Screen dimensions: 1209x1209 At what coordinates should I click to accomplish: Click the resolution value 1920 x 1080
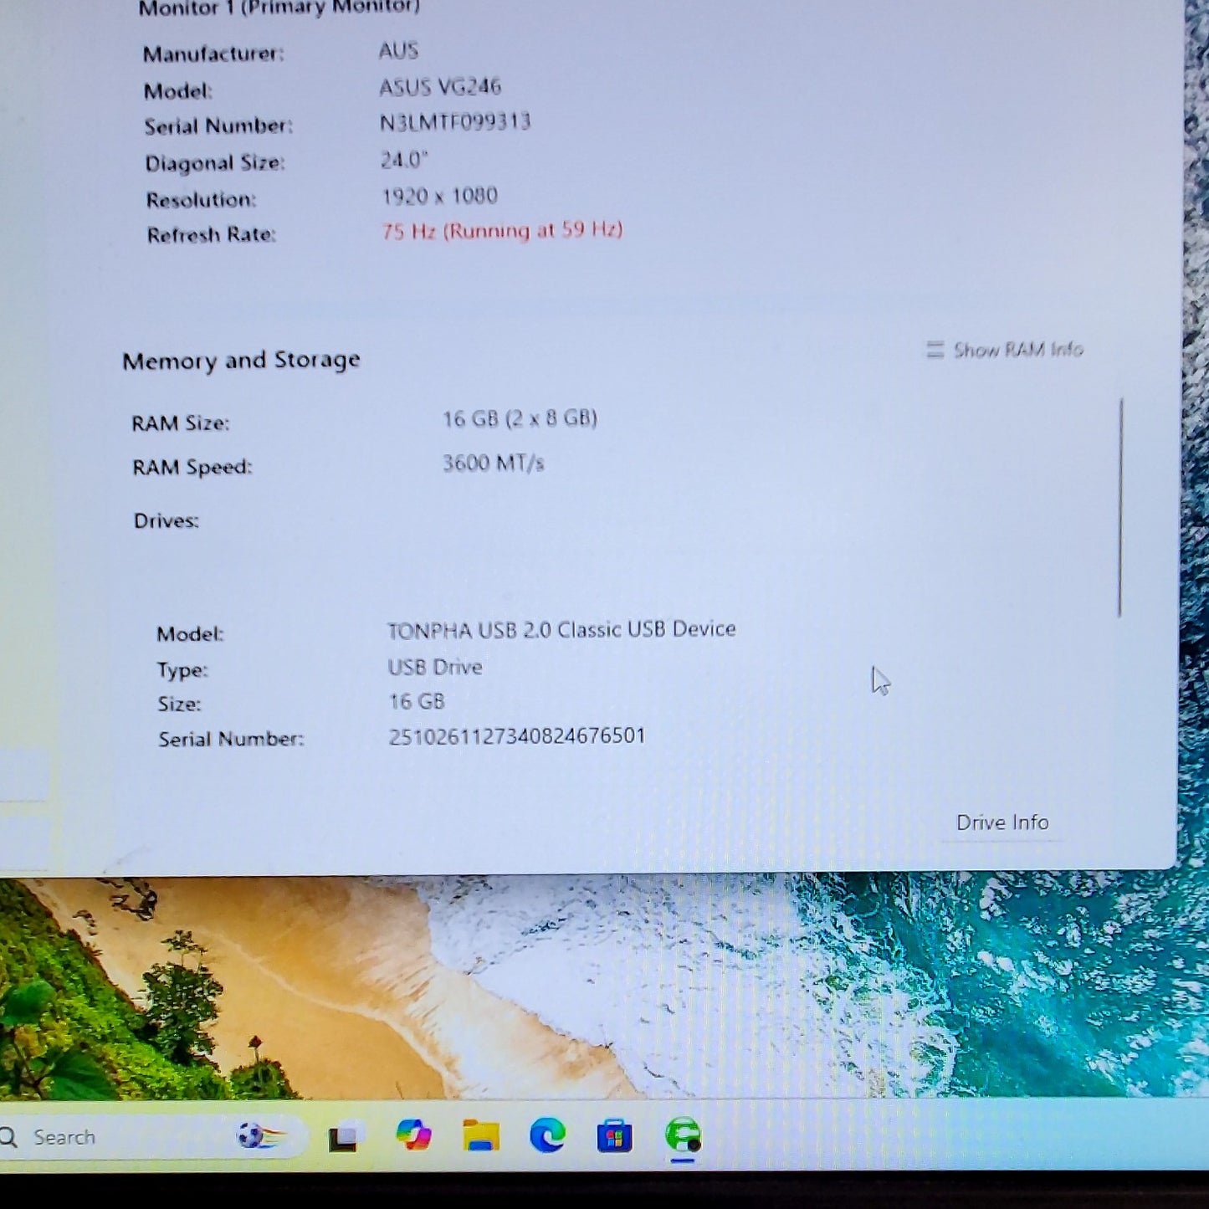point(440,196)
